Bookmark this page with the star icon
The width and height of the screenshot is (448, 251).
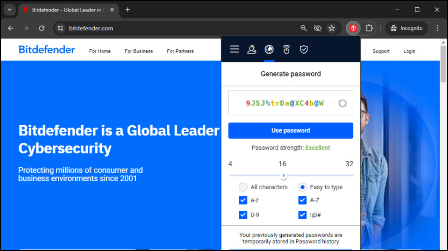click(x=332, y=28)
